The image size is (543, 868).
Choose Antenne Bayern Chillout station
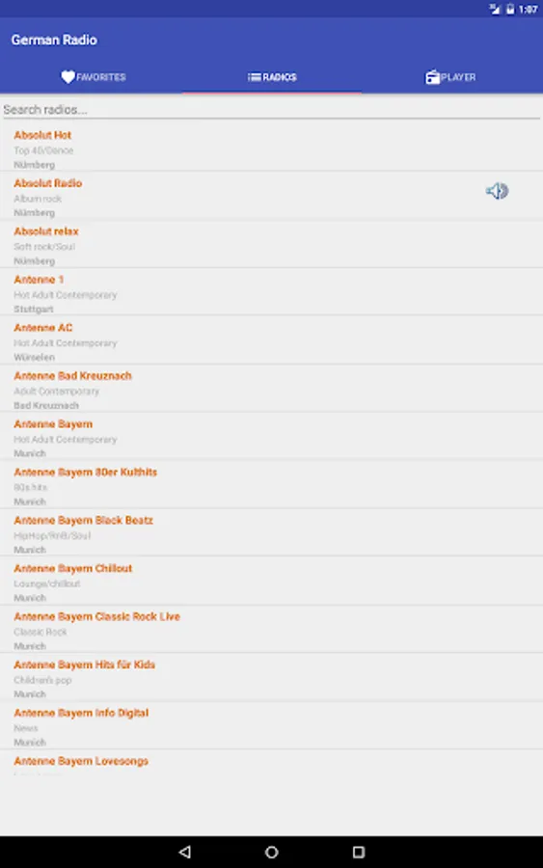[x=271, y=581]
